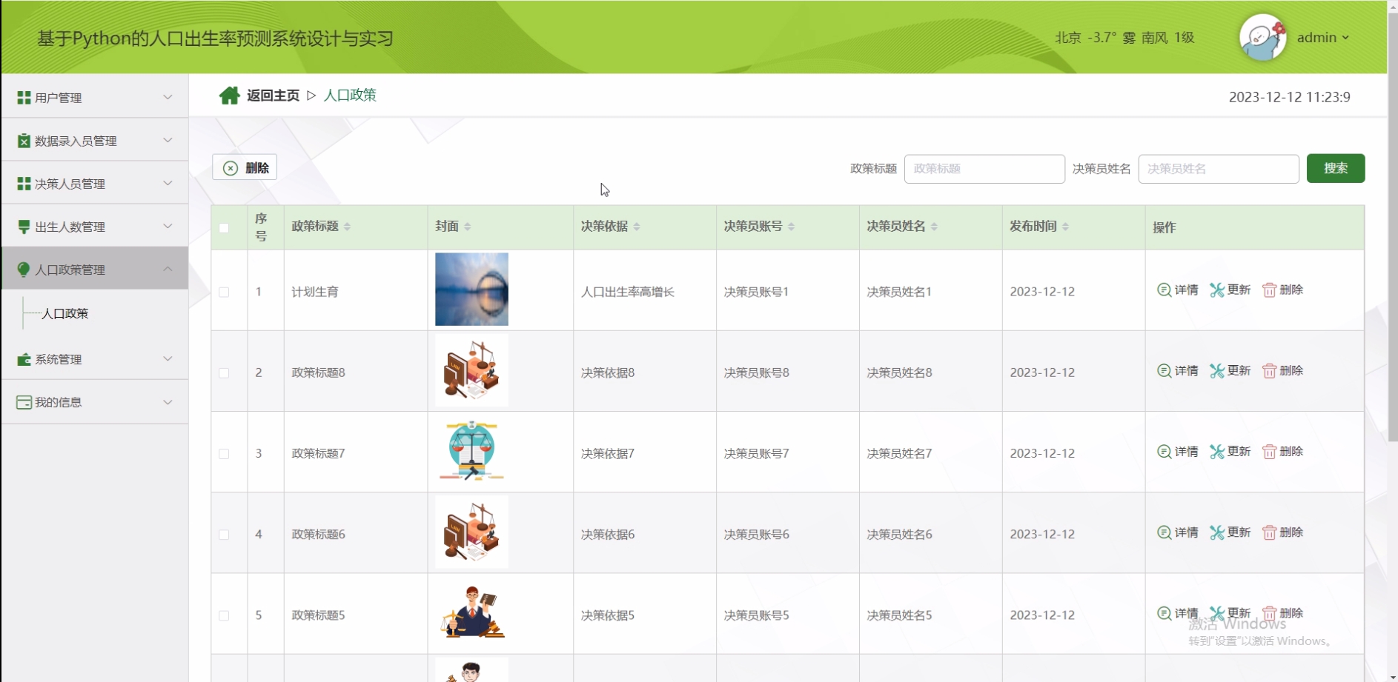Check the box for row 政策标题7
Viewport: 1398px width, 682px height.
point(224,453)
